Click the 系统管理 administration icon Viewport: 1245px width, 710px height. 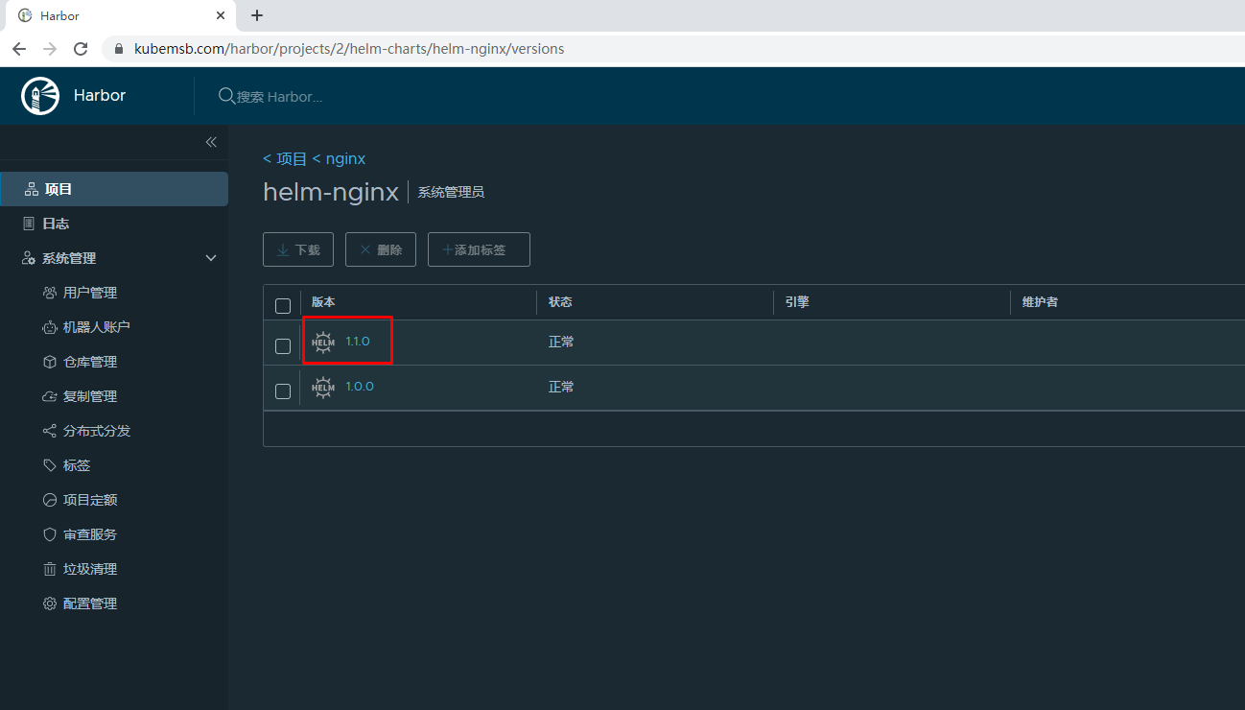[x=29, y=258]
